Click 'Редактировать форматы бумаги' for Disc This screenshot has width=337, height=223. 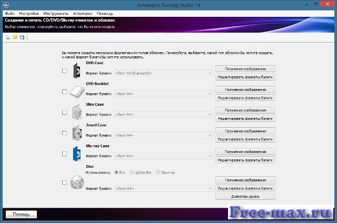click(x=245, y=188)
